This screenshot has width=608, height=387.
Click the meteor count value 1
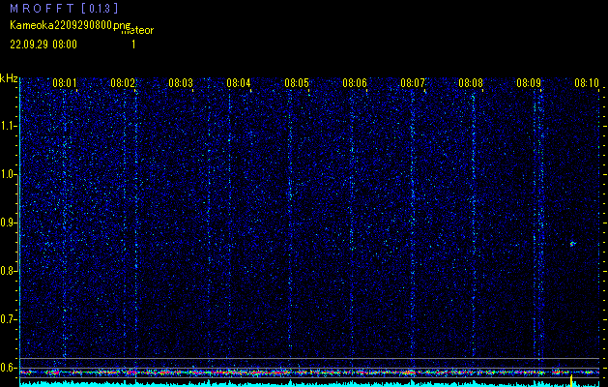click(x=133, y=45)
